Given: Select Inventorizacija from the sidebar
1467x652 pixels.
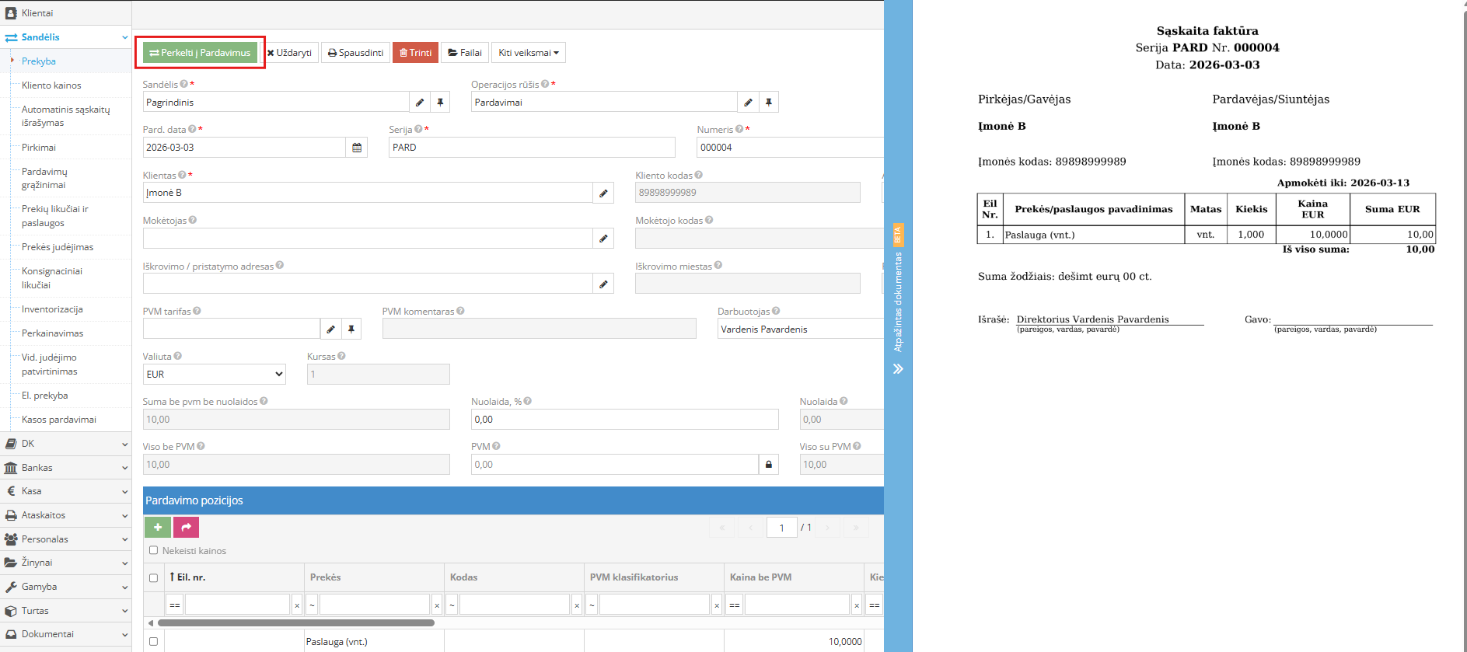Looking at the screenshot, I should pyautogui.click(x=52, y=309).
